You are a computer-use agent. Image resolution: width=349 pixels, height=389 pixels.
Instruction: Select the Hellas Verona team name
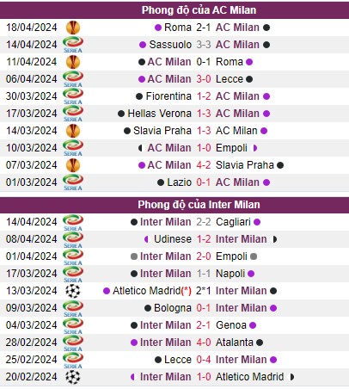click(x=159, y=114)
